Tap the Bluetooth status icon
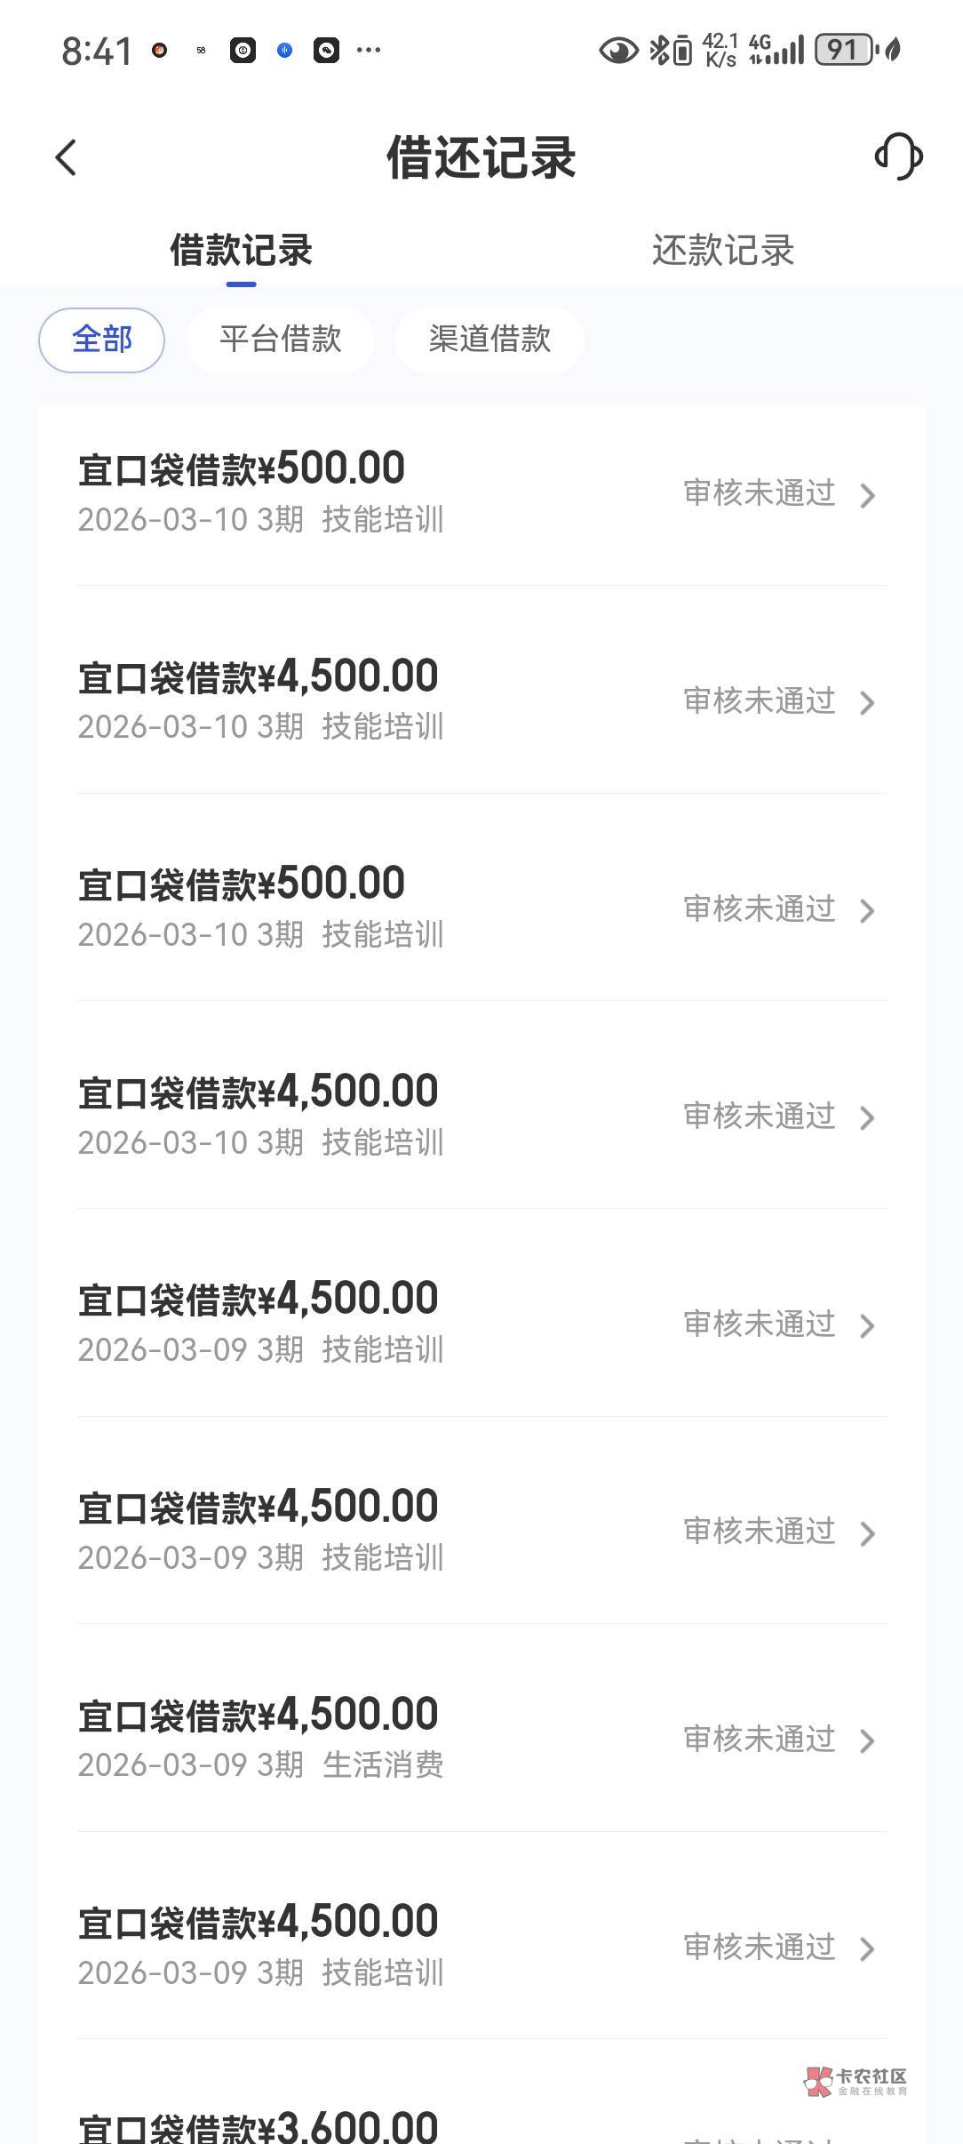This screenshot has height=2144, width=963. (658, 50)
